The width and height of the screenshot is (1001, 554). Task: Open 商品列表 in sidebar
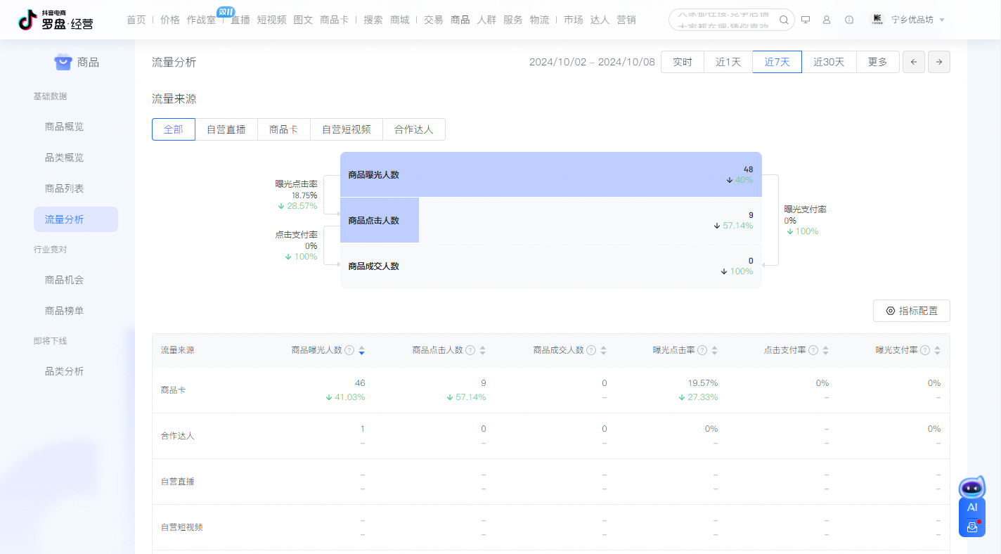pyautogui.click(x=76, y=188)
